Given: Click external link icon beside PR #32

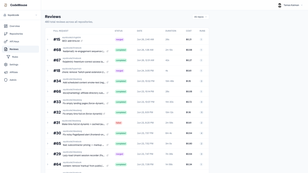Looking at the screenshot, I should [104, 114].
